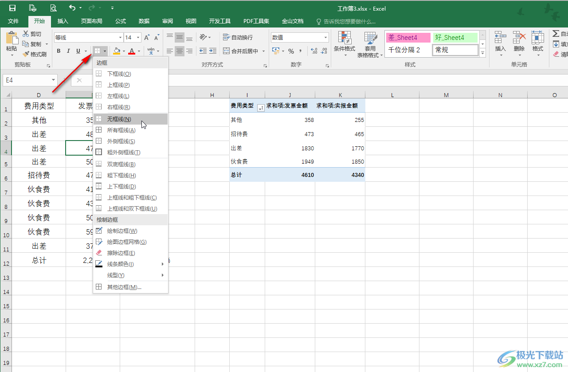Viewport: 568px width, 372px height.
Task: Open the borders dropdown arrow
Action: click(x=105, y=51)
